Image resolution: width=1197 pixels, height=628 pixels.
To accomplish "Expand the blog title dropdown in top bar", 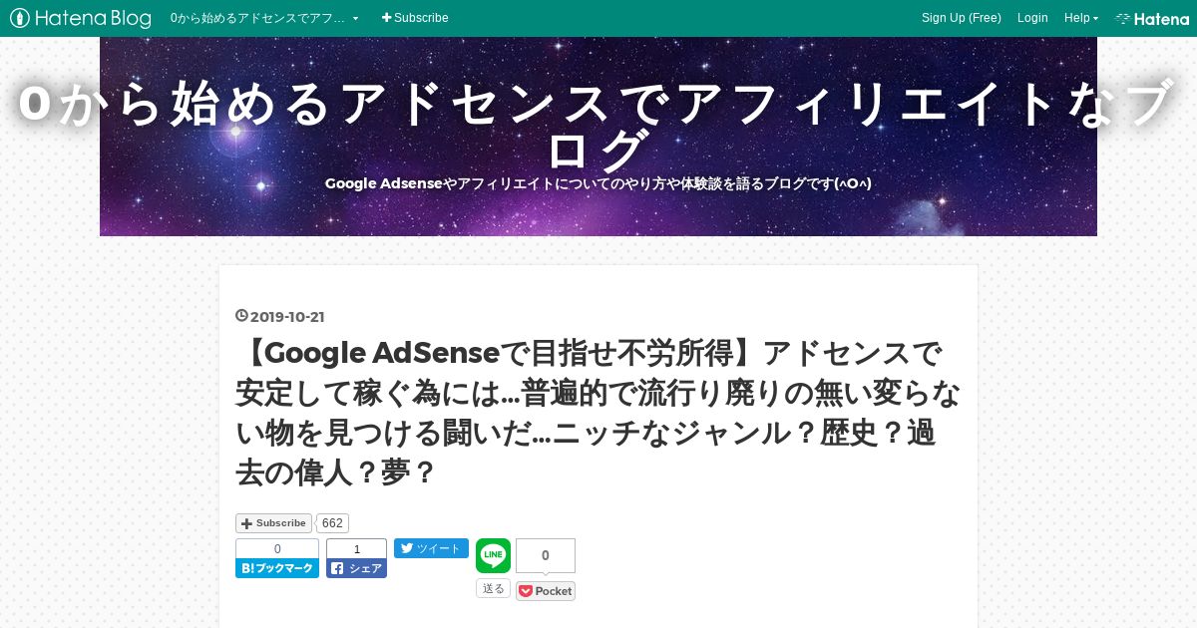I will [264, 18].
